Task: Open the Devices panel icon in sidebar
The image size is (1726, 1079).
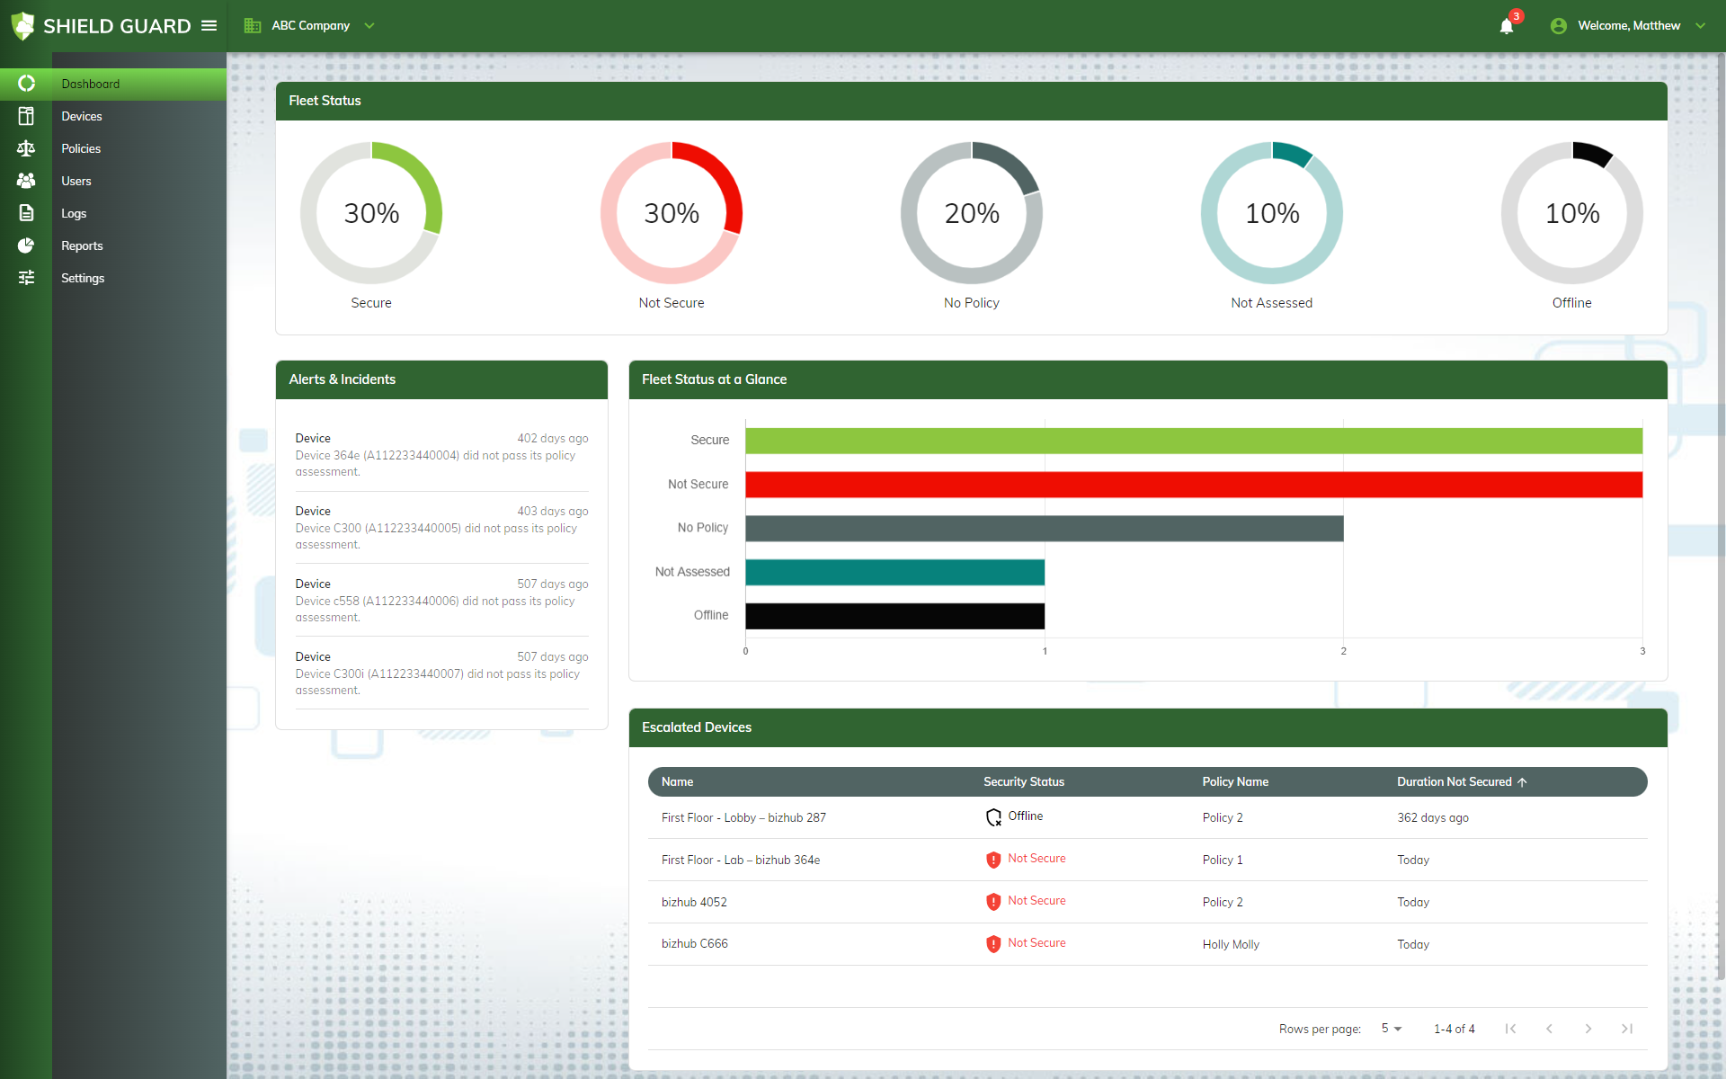Action: [26, 116]
